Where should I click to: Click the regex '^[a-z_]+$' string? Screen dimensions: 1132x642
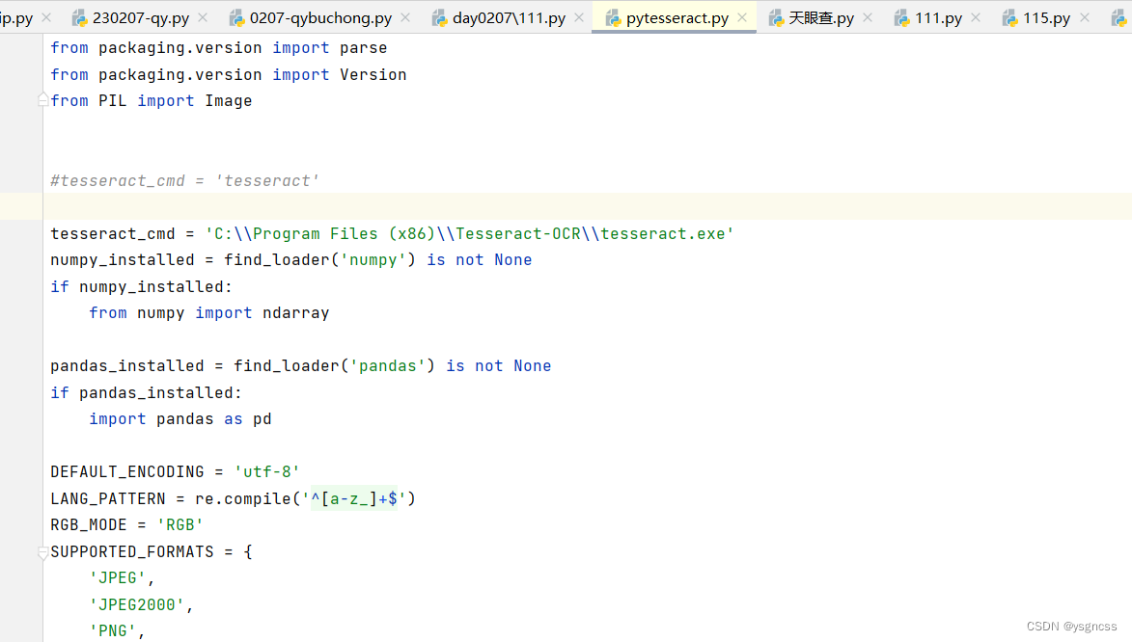click(x=354, y=498)
